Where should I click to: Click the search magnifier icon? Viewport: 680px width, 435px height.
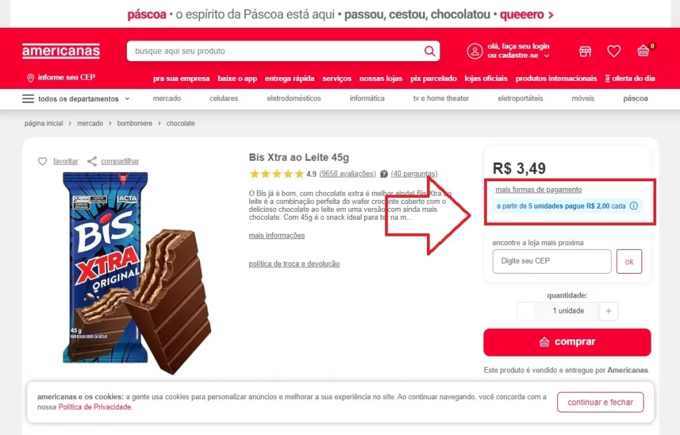coord(430,51)
